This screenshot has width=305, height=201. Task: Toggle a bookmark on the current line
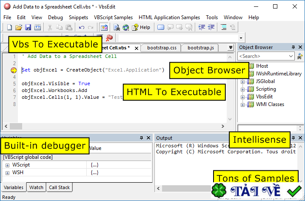point(161,27)
